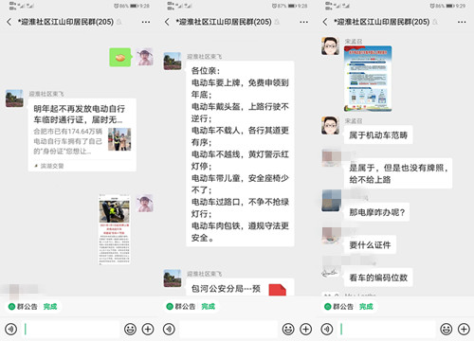
Task: Tap the garden avatar next to 各位亲 message
Action: 173,62
